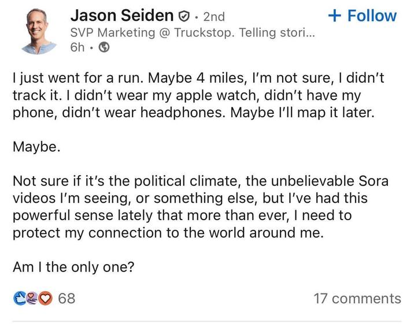Open Jason Seiden's profile via his name
414x327 pixels.
coord(122,16)
